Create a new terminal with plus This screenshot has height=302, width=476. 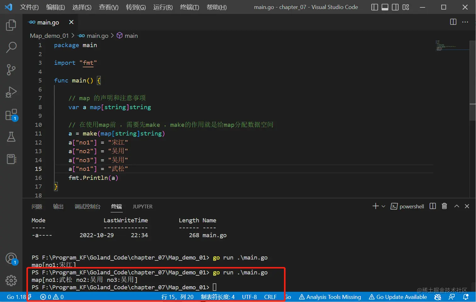[x=375, y=206]
